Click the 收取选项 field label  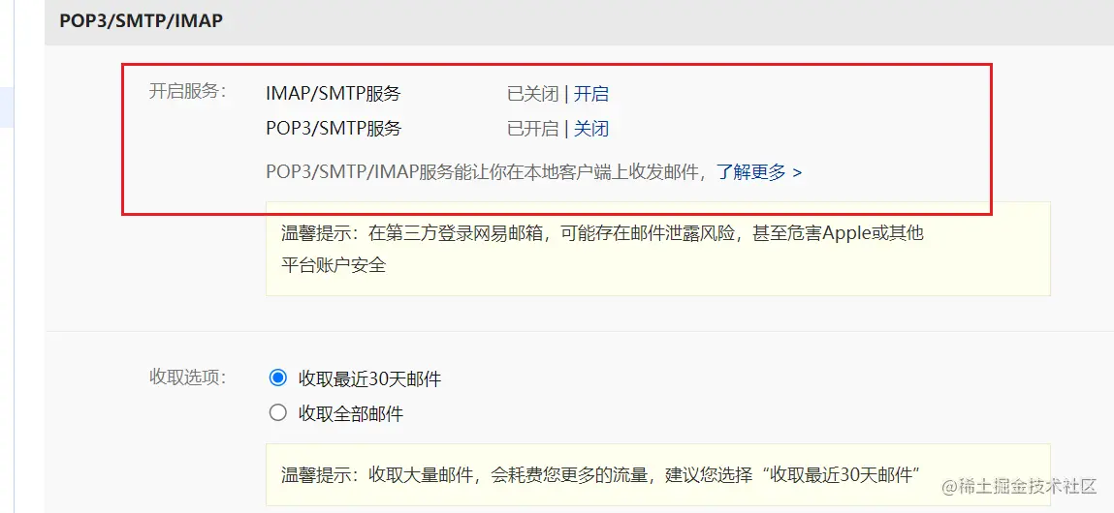tap(187, 377)
